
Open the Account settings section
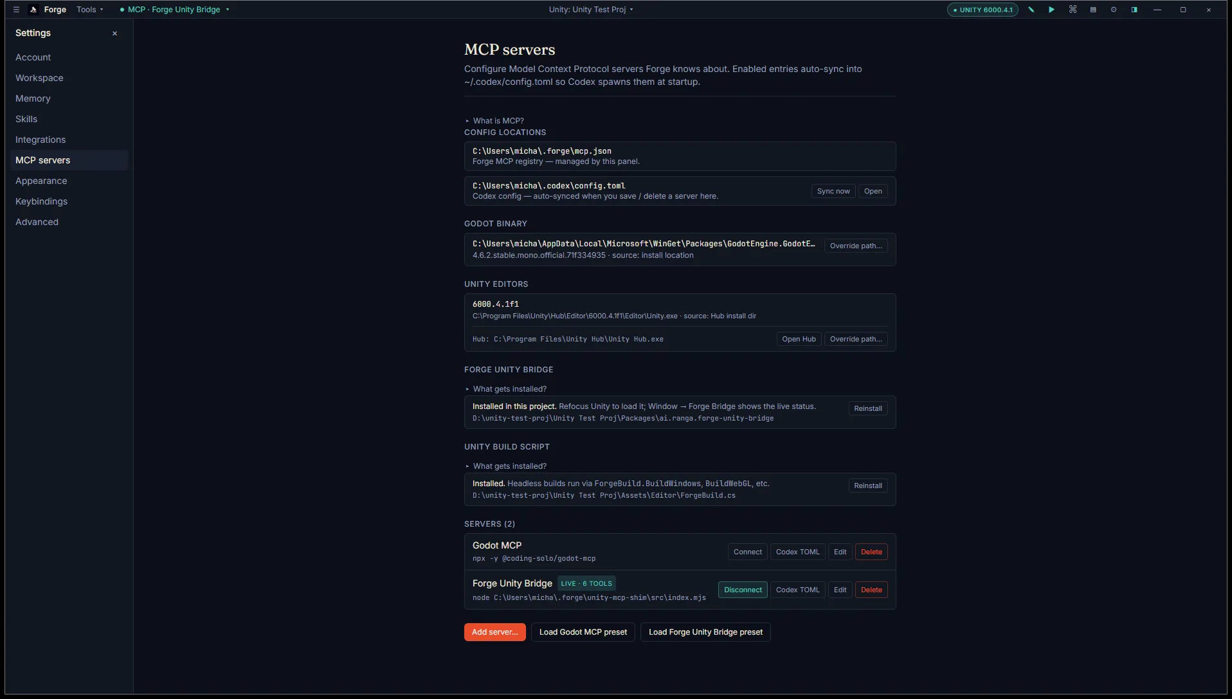point(69,57)
